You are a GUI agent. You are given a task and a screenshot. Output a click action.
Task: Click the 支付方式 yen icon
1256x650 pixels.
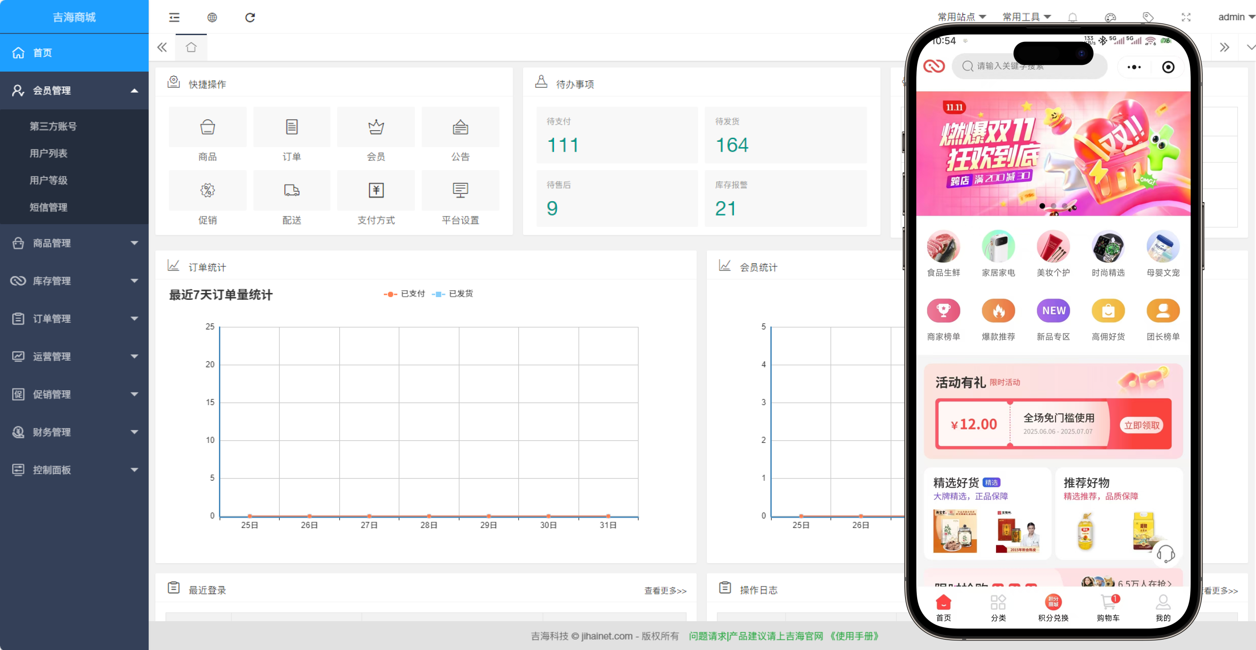[x=376, y=190]
